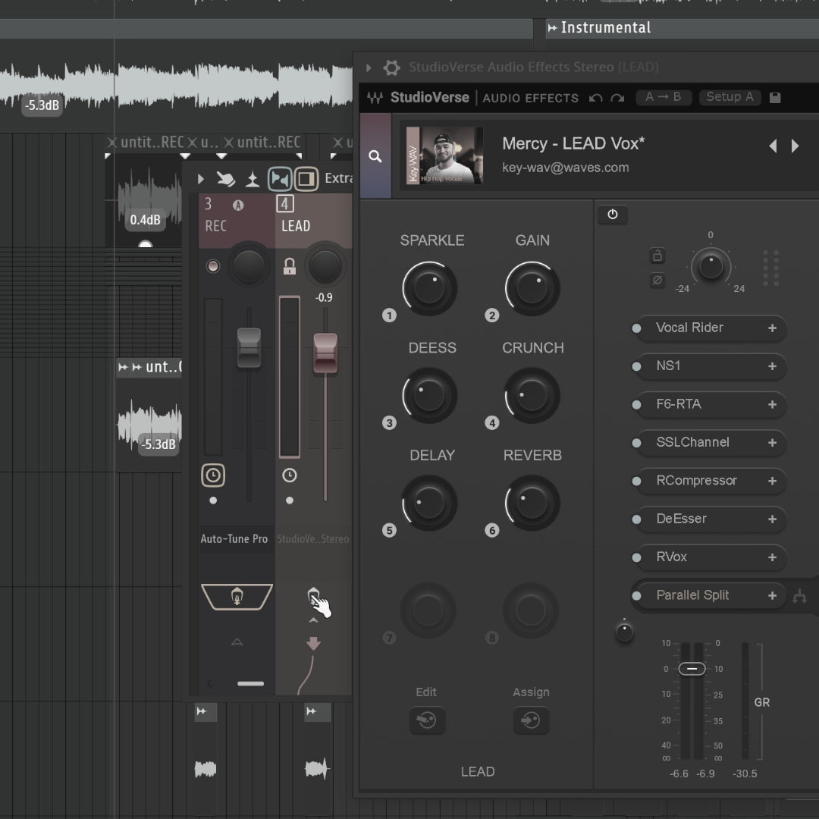Viewport: 819px width, 819px height.
Task: Click the LEAD channel volume fader
Action: pos(325,353)
